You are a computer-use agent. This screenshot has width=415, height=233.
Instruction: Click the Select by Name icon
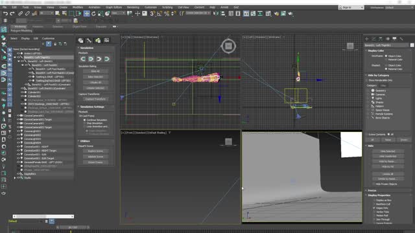[x=64, y=14]
